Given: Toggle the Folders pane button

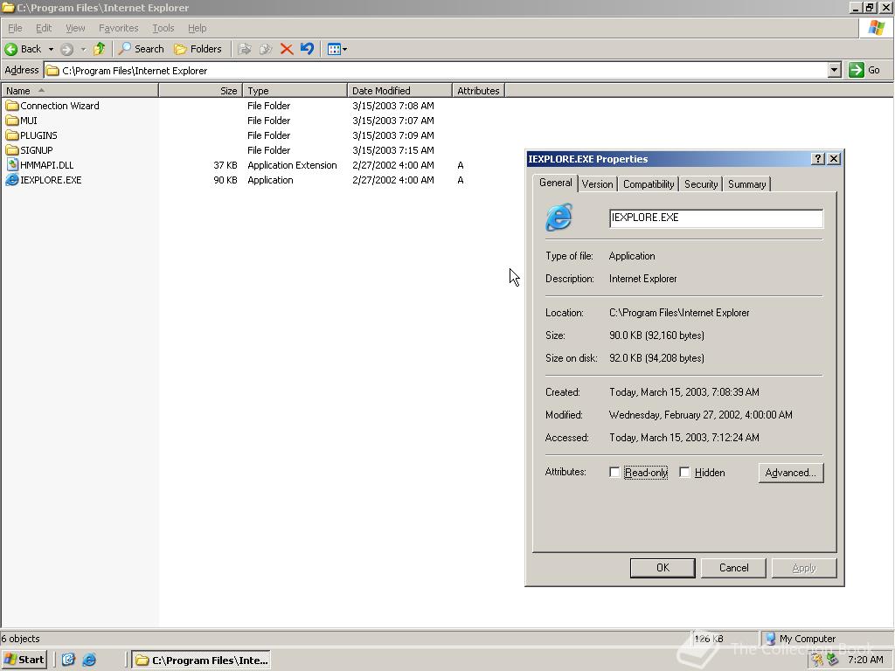Looking at the screenshot, I should [198, 49].
